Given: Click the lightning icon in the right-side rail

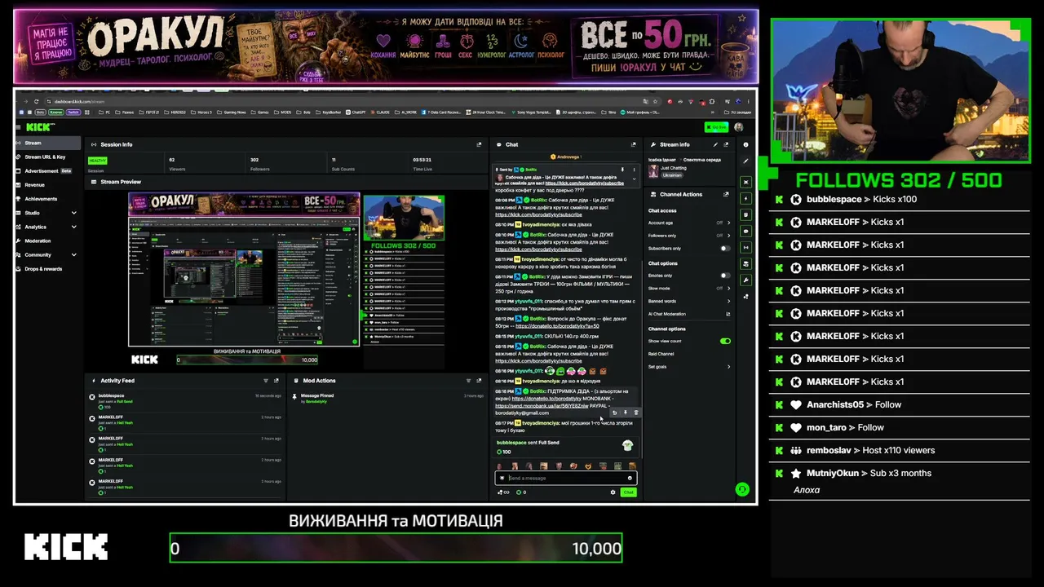Looking at the screenshot, I should pos(745,198).
